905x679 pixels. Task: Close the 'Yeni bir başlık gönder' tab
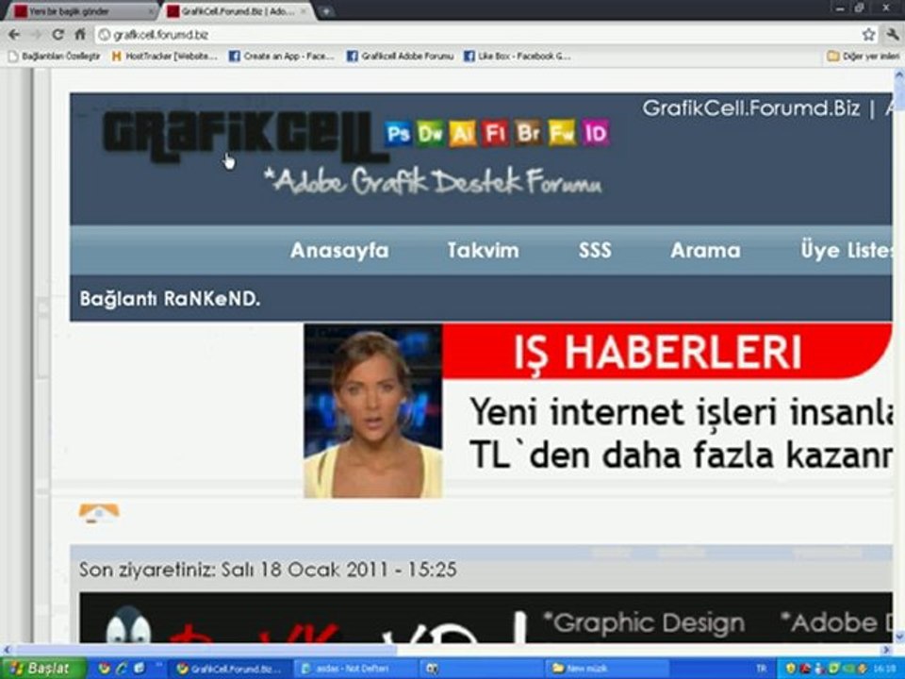coord(151,11)
